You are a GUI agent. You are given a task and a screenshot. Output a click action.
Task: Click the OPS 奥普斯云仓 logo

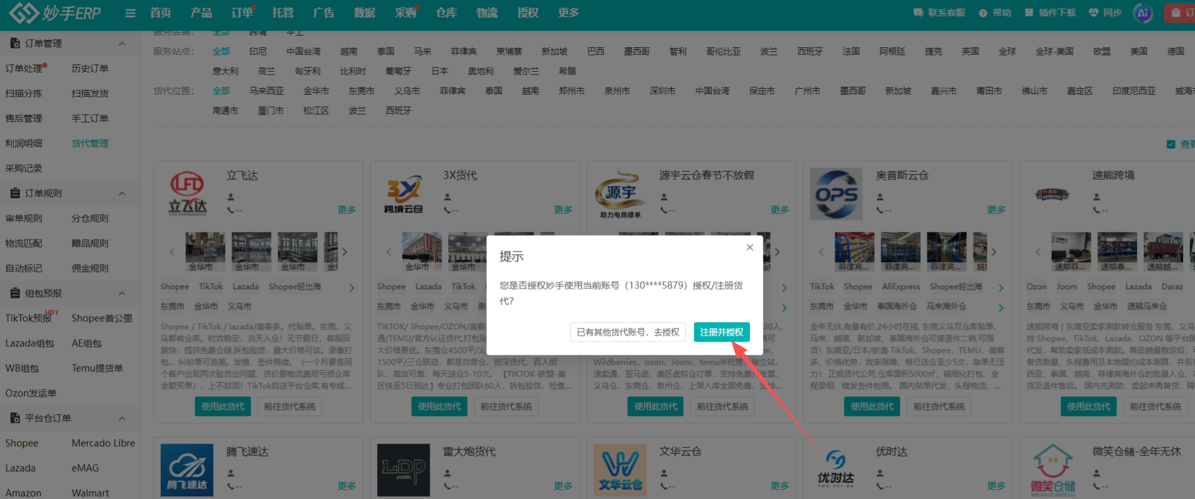(x=836, y=194)
